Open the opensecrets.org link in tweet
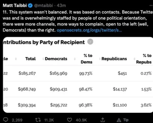153x123 pixels. (89, 30)
